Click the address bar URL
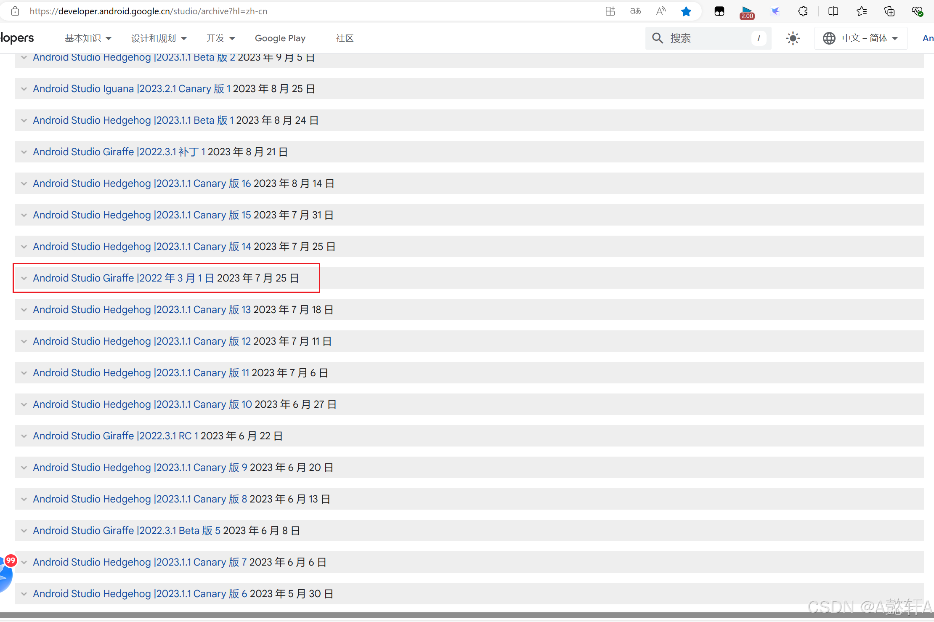The image size is (934, 622). click(x=149, y=11)
